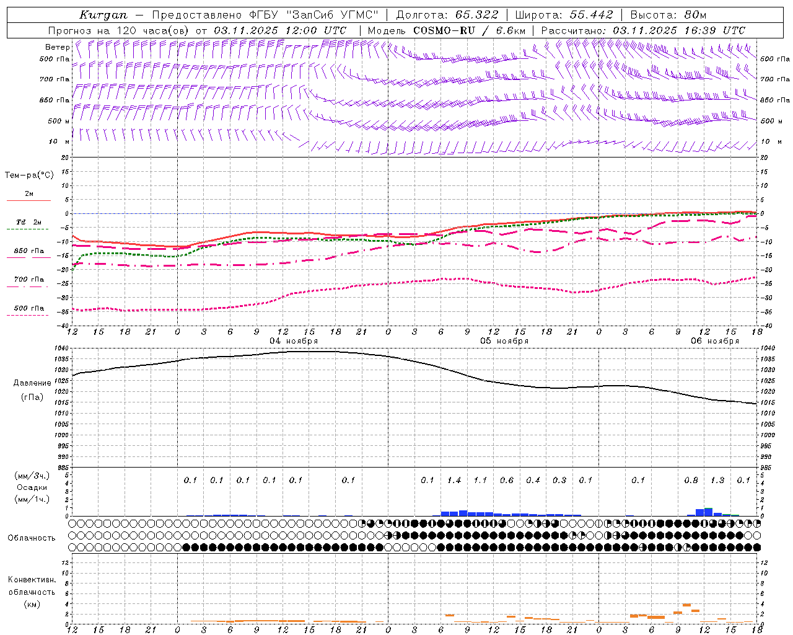Select the 05 ноября date label

click(504, 341)
